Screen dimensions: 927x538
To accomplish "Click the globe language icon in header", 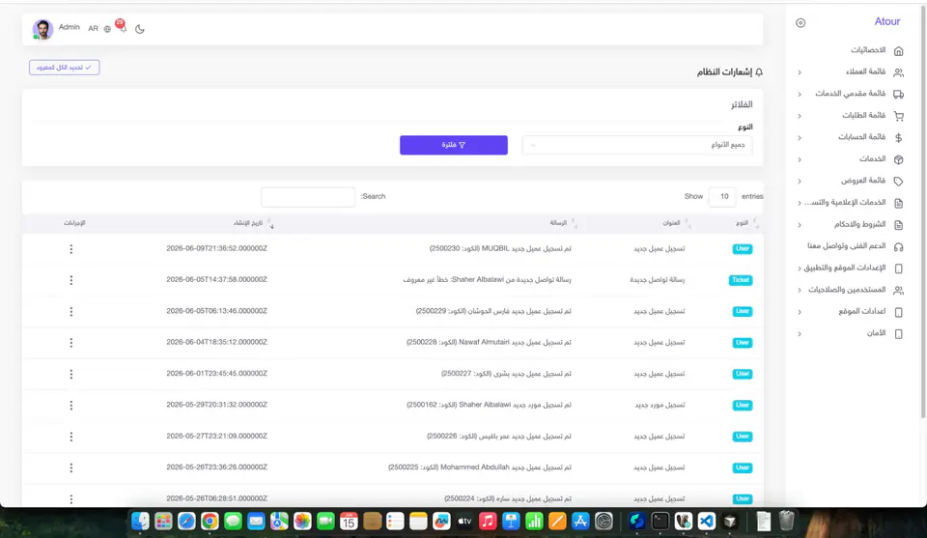I will [x=107, y=29].
